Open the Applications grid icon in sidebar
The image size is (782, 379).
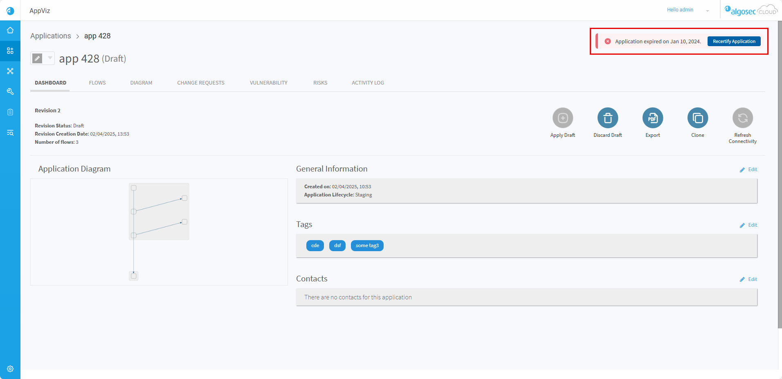click(10, 51)
